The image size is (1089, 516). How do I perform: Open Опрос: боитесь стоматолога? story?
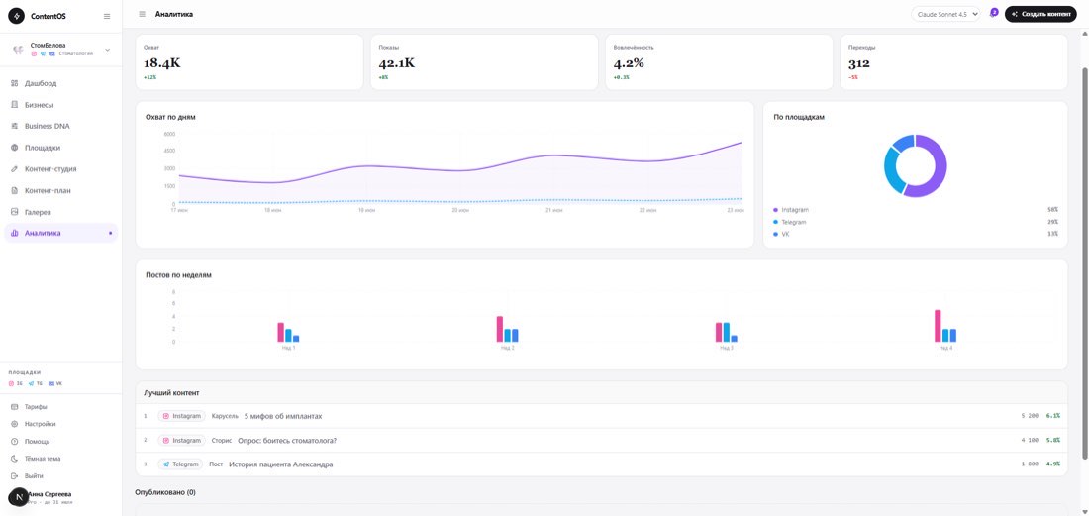pyautogui.click(x=287, y=441)
